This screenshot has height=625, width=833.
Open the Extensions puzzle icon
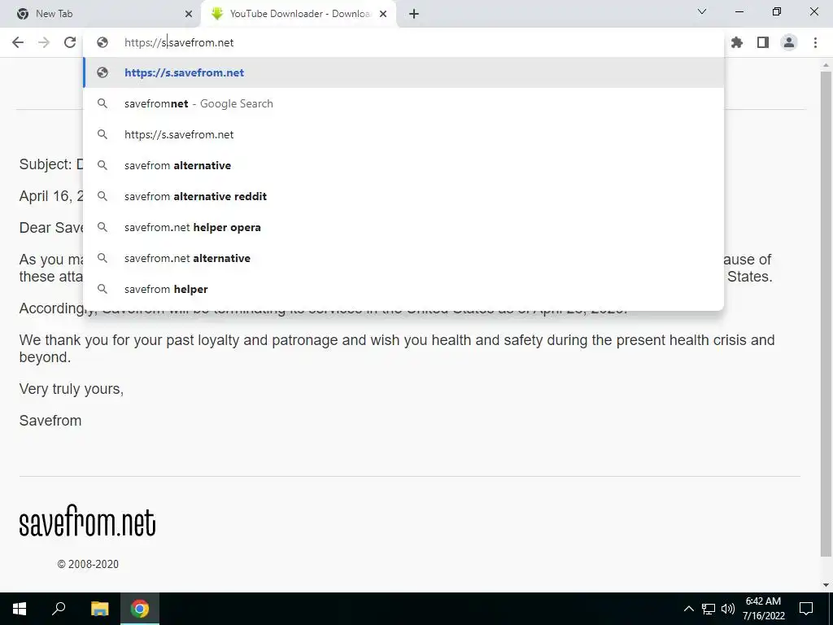(737, 42)
